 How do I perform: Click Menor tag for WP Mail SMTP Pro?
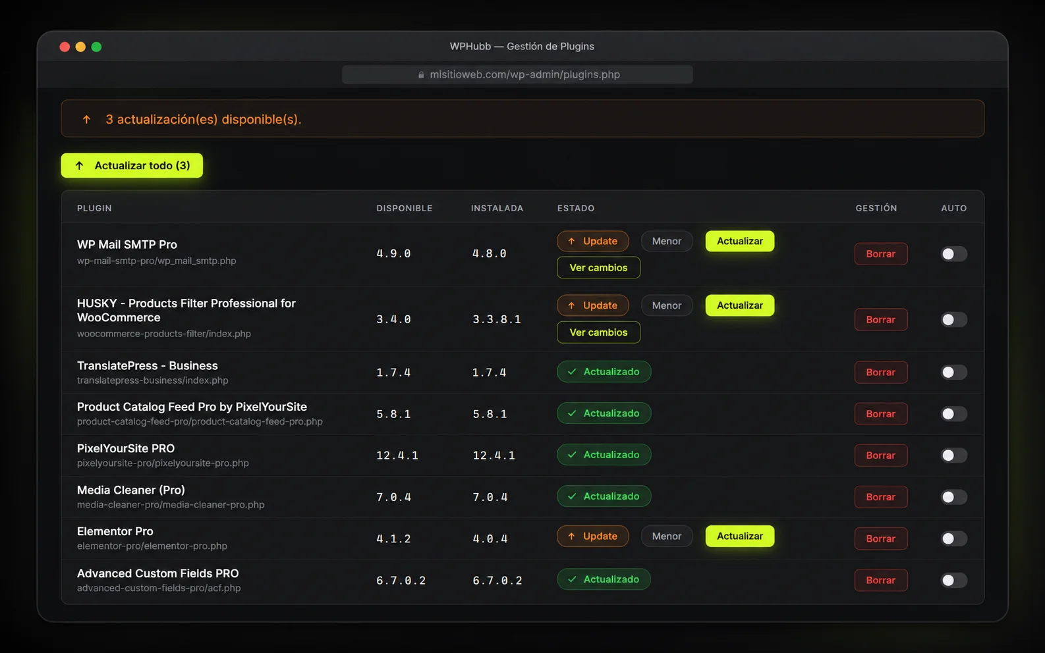click(667, 241)
